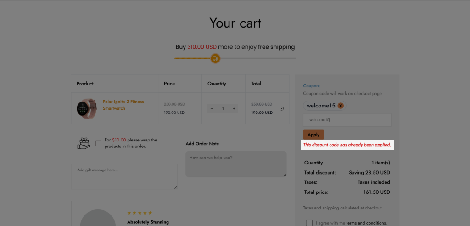This screenshot has height=226, width=470.
Task: Increase quantity with plus button
Action: pos(234,109)
